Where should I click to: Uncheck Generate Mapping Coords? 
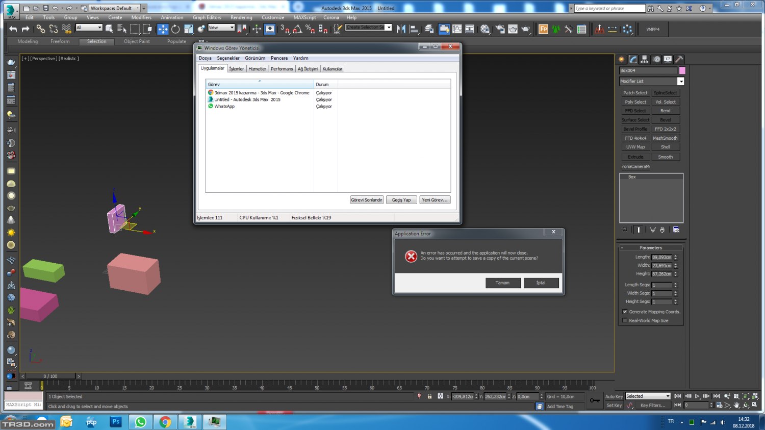pyautogui.click(x=625, y=312)
